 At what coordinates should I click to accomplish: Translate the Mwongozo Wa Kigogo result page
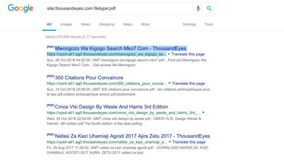coord(189,54)
